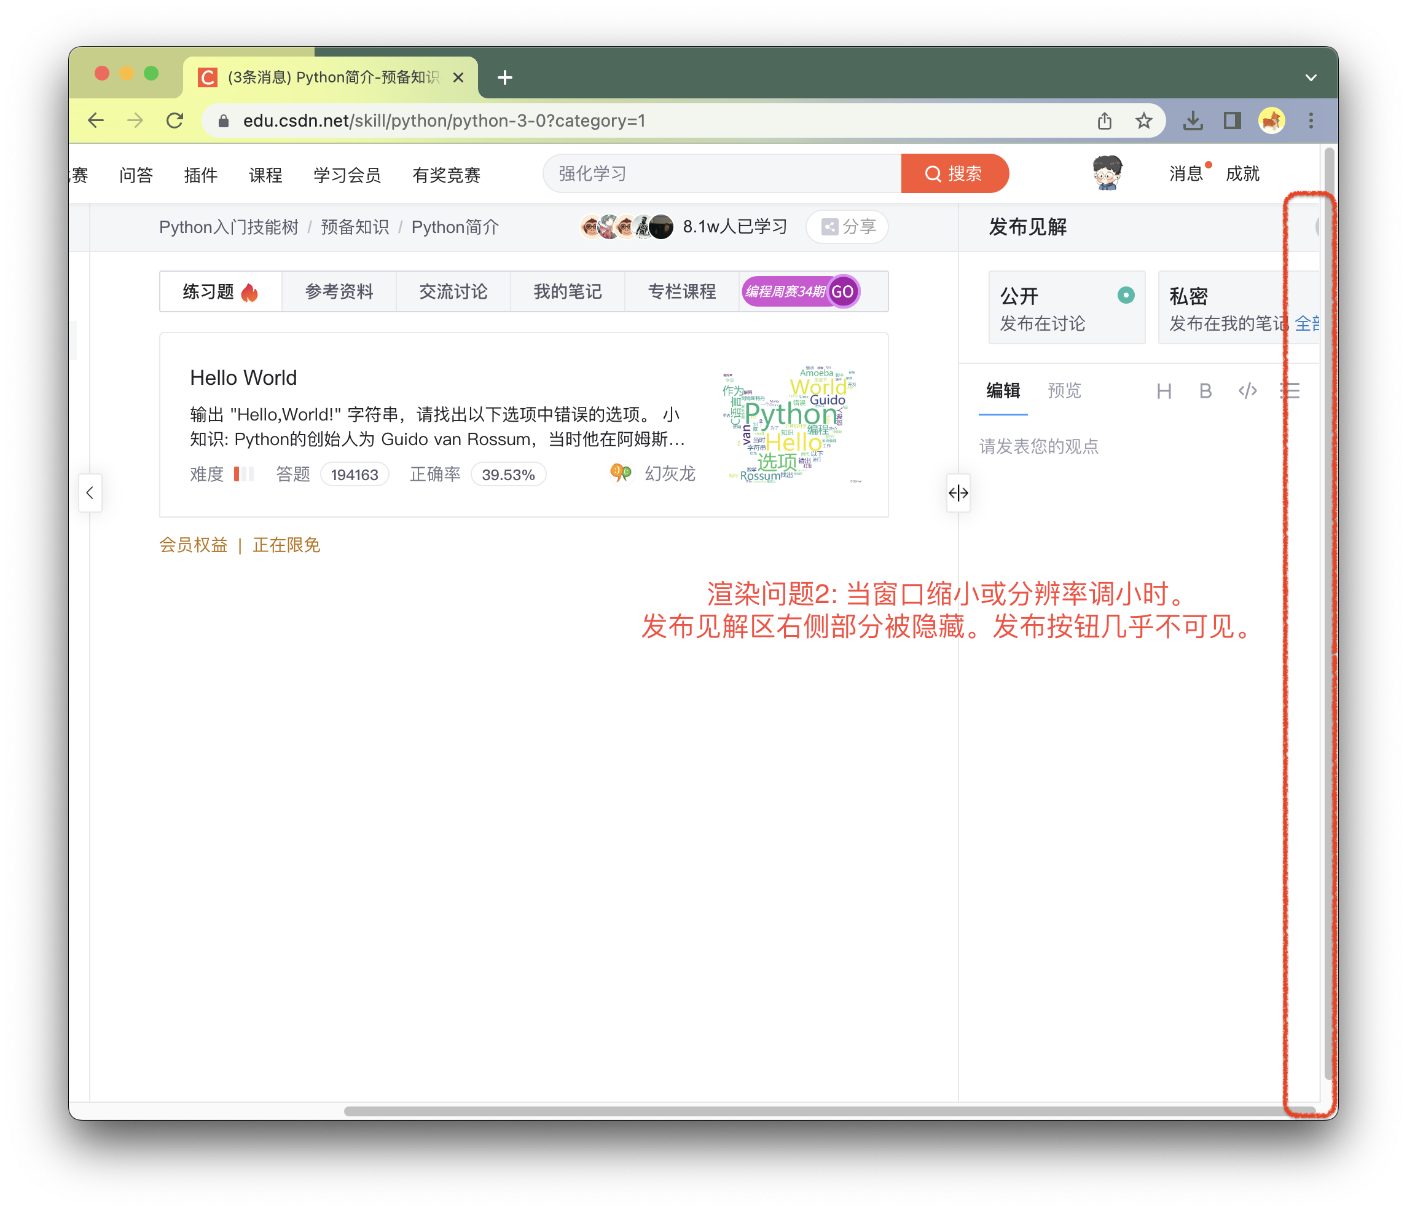Collapse left sidebar with chevron arrow
Screen dimensions: 1407x1211
click(90, 492)
